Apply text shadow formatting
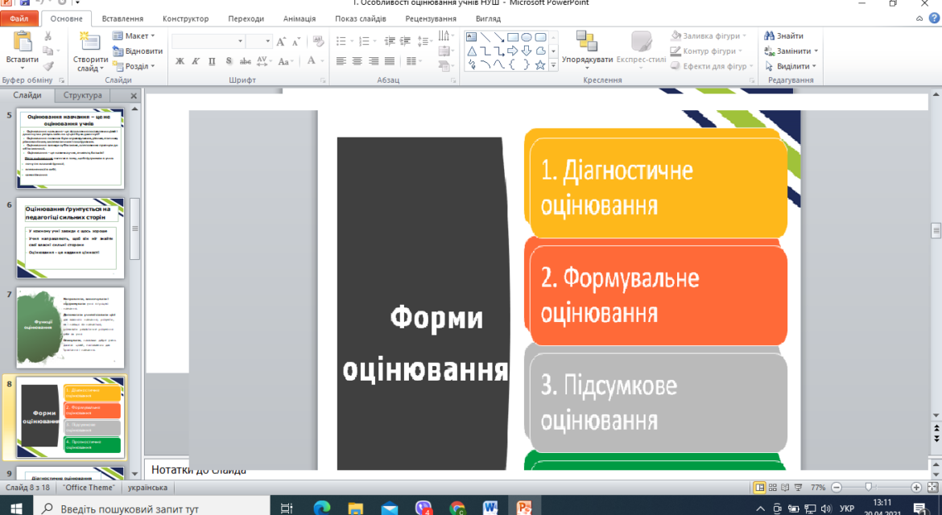Screen dimensions: 942x515 [229, 60]
